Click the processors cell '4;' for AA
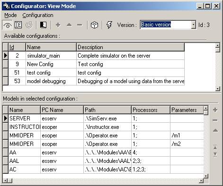The height and width of the screenshot is (186, 223). pyautogui.click(x=151, y=152)
